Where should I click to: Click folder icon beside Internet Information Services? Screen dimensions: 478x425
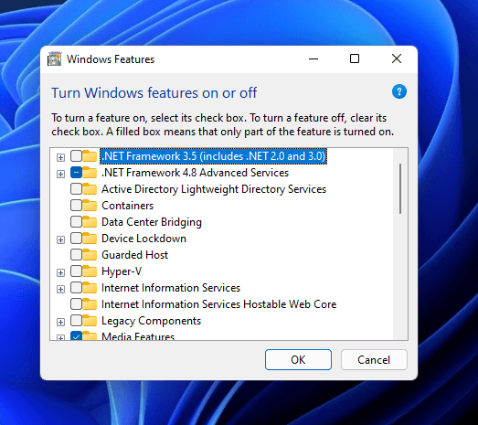90,288
